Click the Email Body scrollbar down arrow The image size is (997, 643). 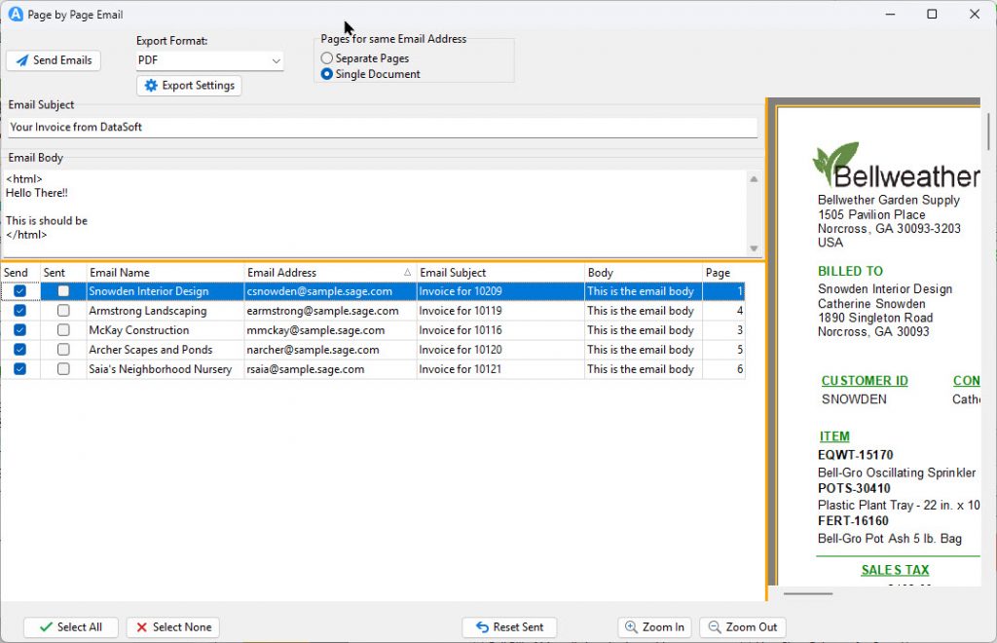752,248
